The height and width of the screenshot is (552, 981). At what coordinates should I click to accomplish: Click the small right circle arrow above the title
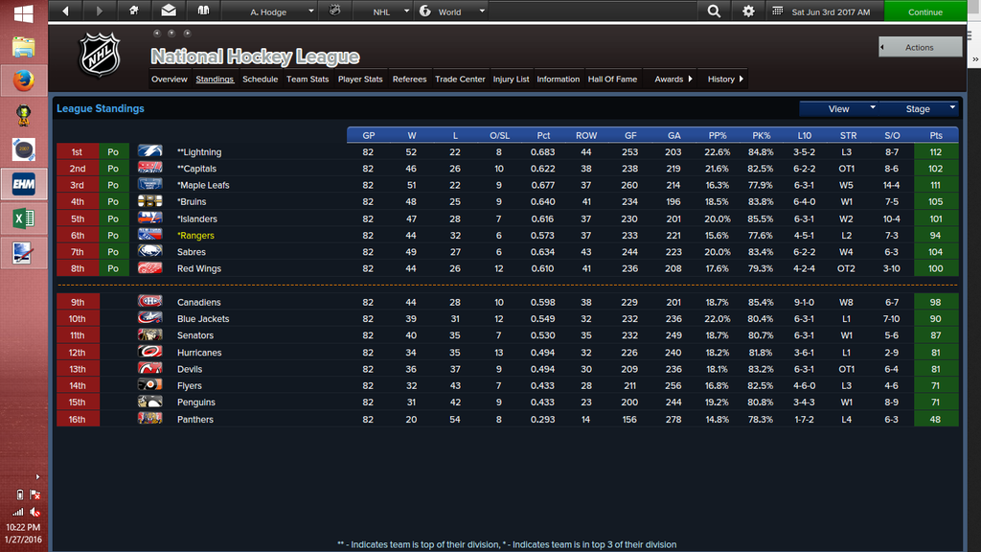point(187,34)
